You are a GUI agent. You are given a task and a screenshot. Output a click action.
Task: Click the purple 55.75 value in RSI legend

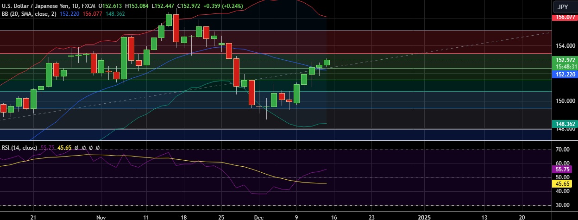[48, 148]
